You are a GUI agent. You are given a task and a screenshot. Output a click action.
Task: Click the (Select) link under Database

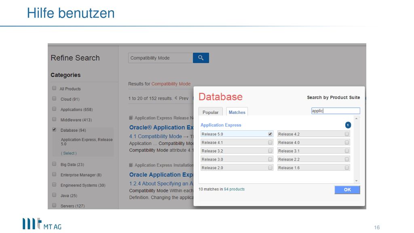pos(69,153)
